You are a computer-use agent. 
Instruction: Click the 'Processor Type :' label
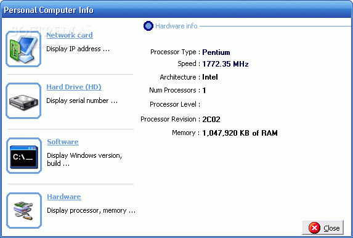(x=175, y=52)
